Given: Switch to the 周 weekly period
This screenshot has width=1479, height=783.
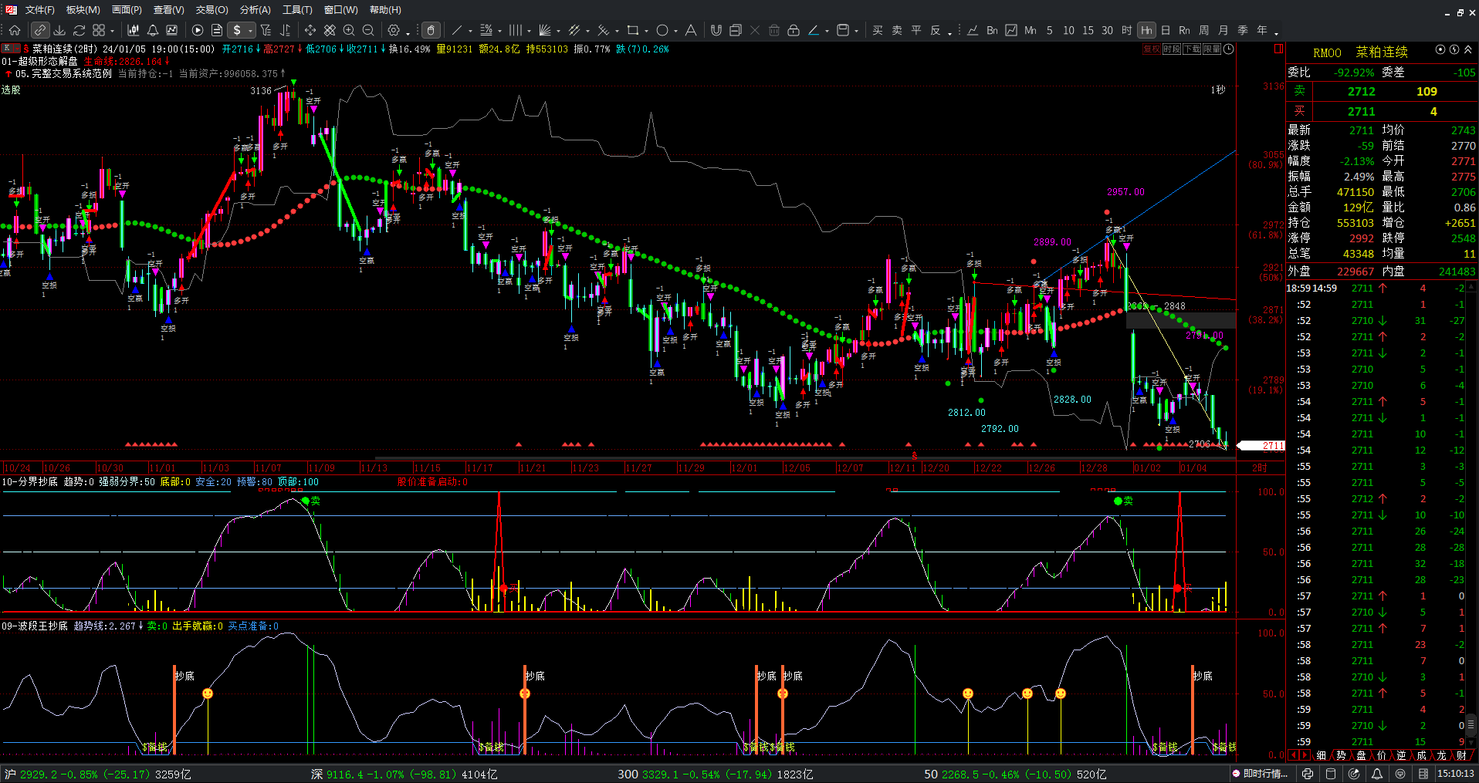Looking at the screenshot, I should (x=1204, y=30).
